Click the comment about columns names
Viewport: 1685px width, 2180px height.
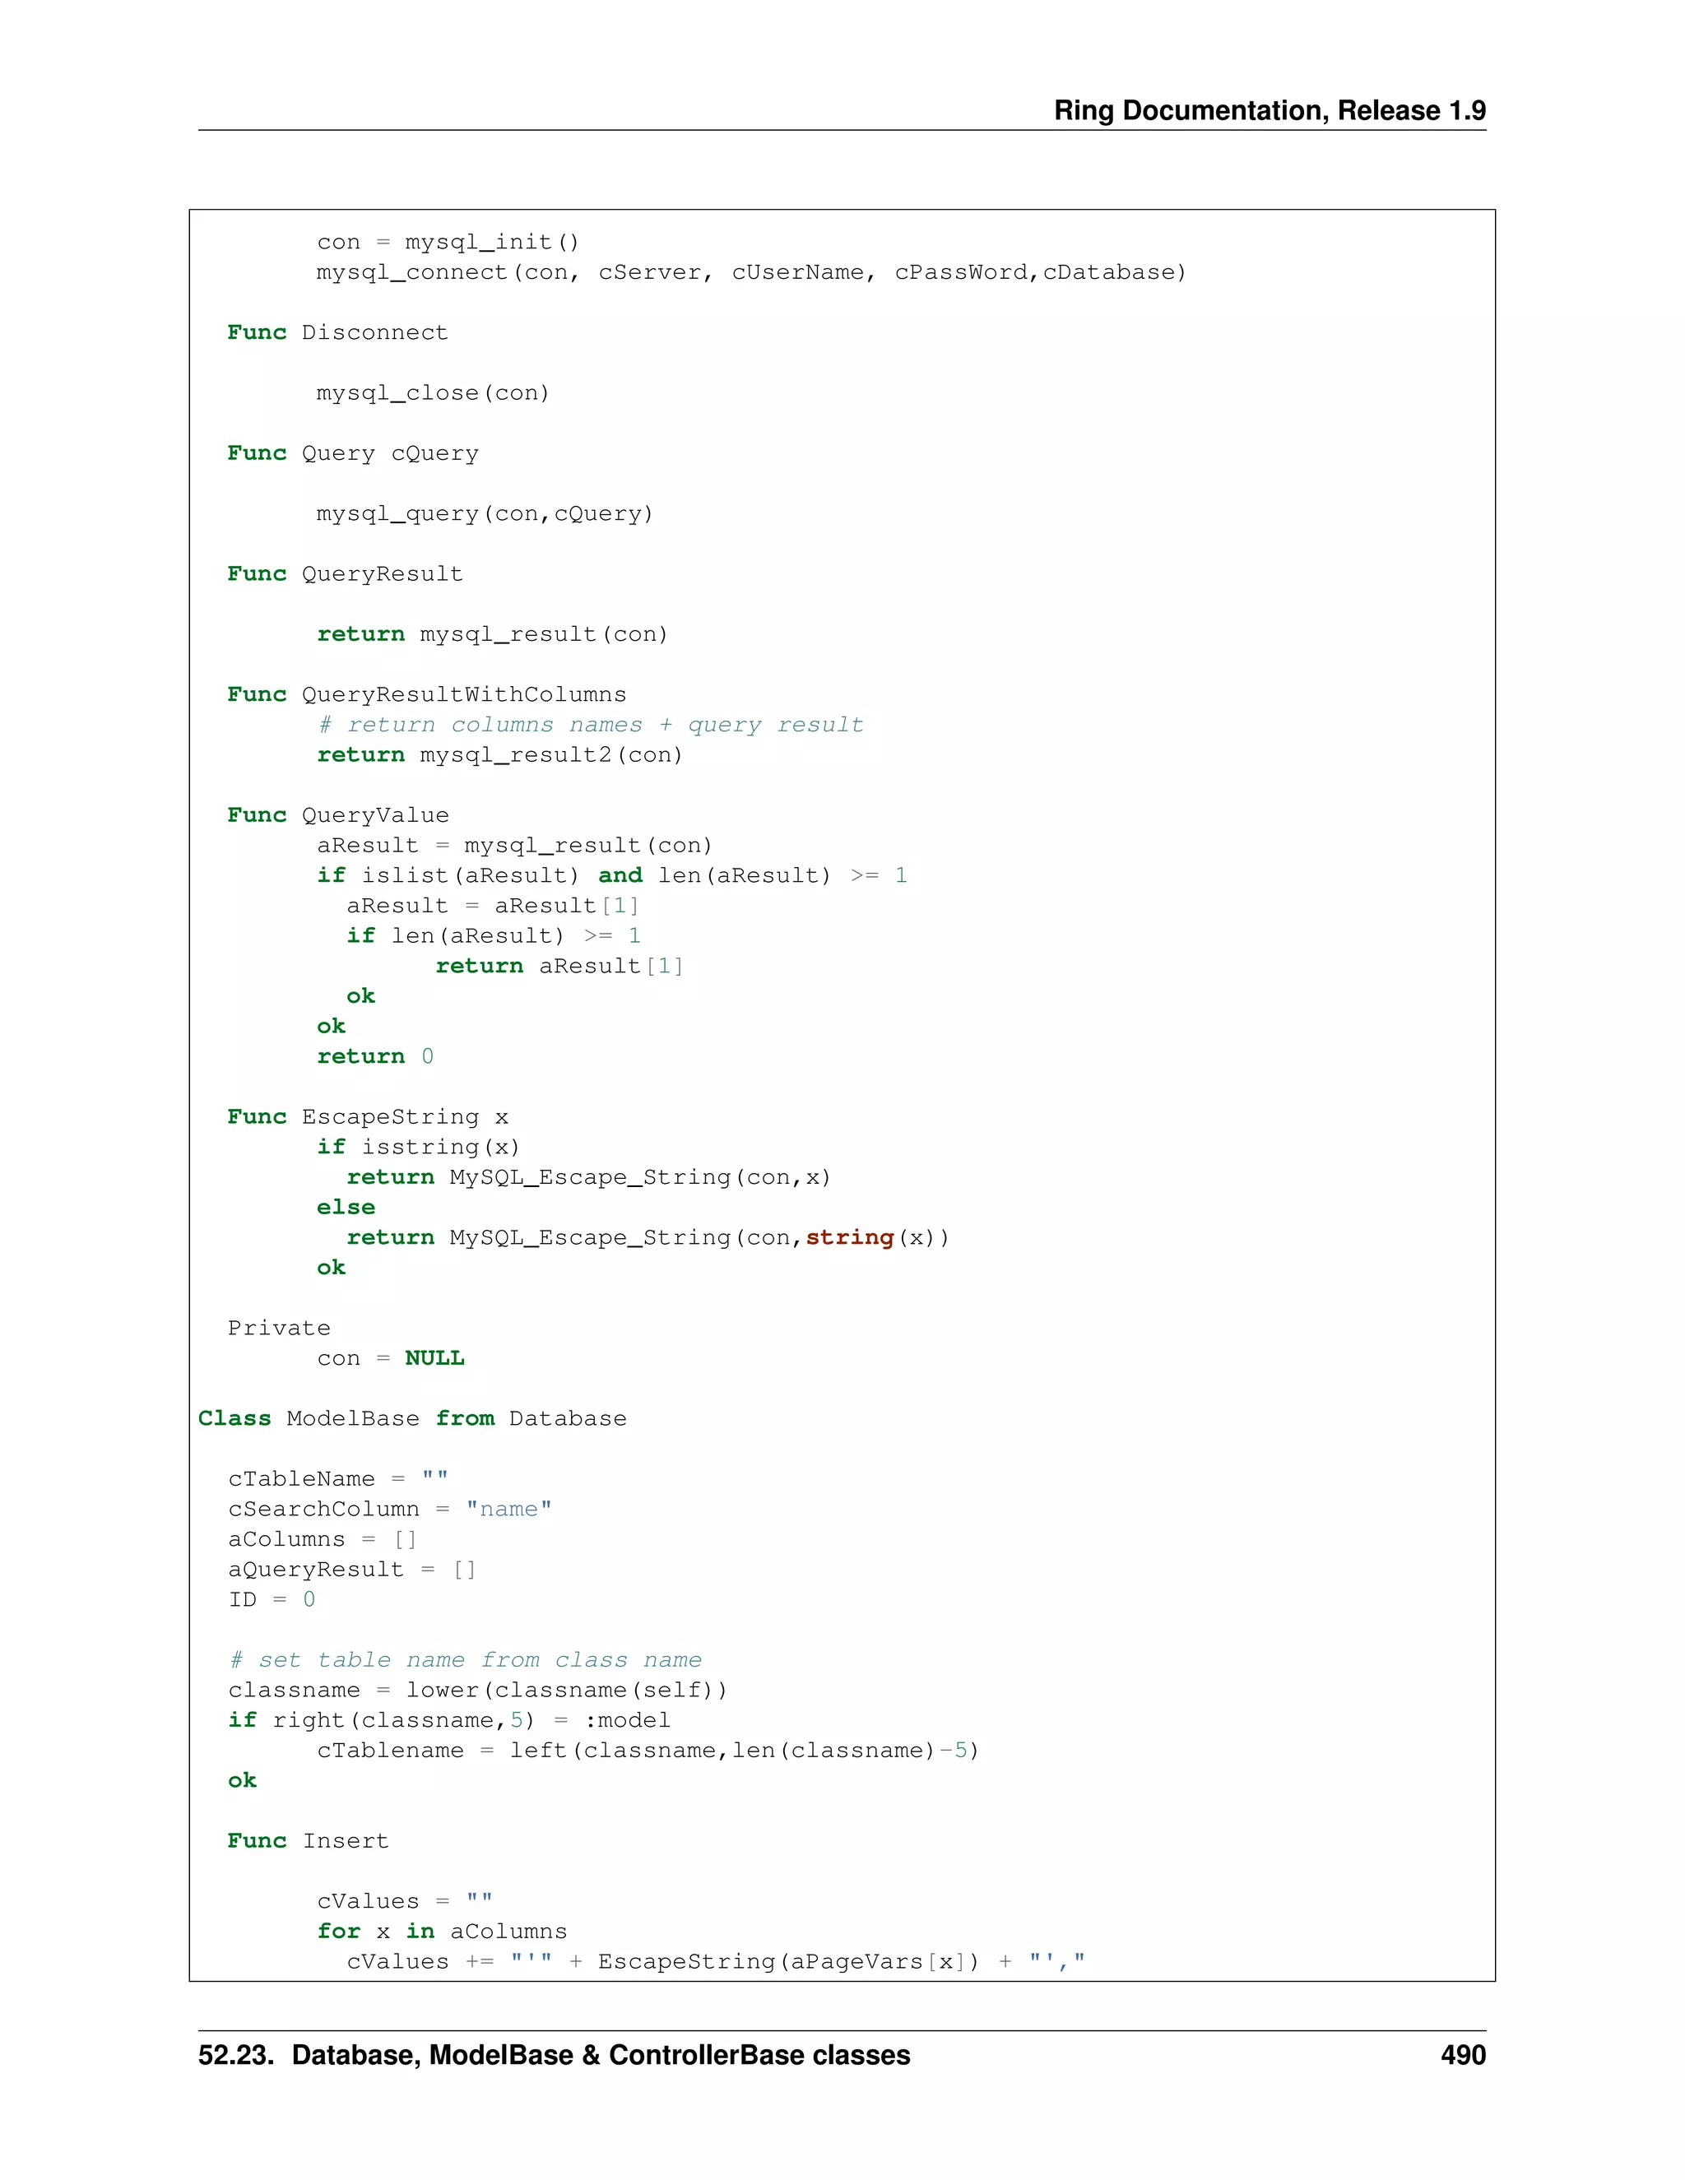pos(590,725)
